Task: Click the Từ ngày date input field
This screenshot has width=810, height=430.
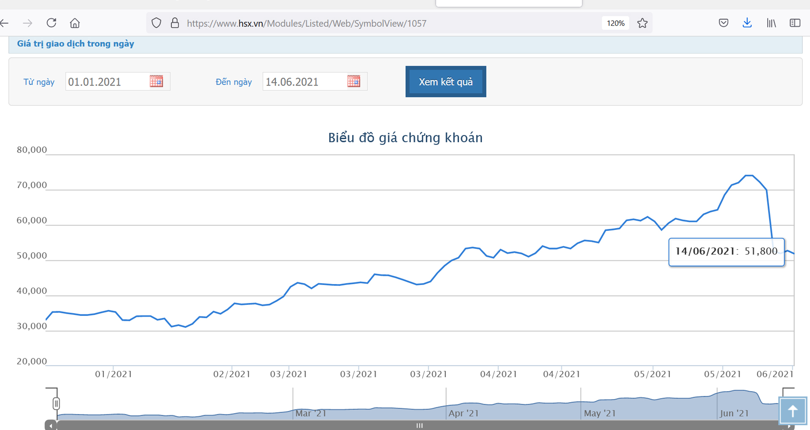Action: (x=107, y=82)
